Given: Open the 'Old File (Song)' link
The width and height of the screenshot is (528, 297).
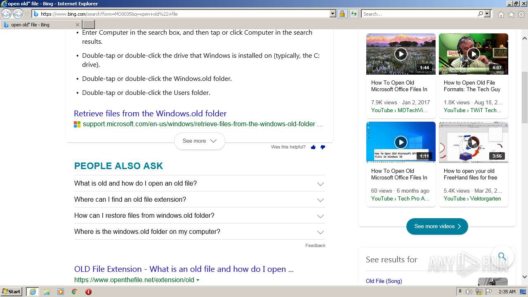Looking at the screenshot, I should tap(384, 281).
